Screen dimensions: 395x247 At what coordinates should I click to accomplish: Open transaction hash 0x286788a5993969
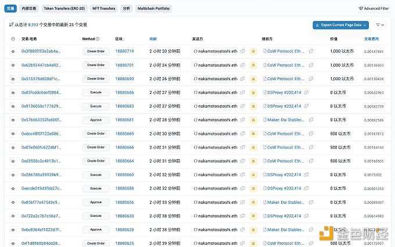click(x=41, y=175)
